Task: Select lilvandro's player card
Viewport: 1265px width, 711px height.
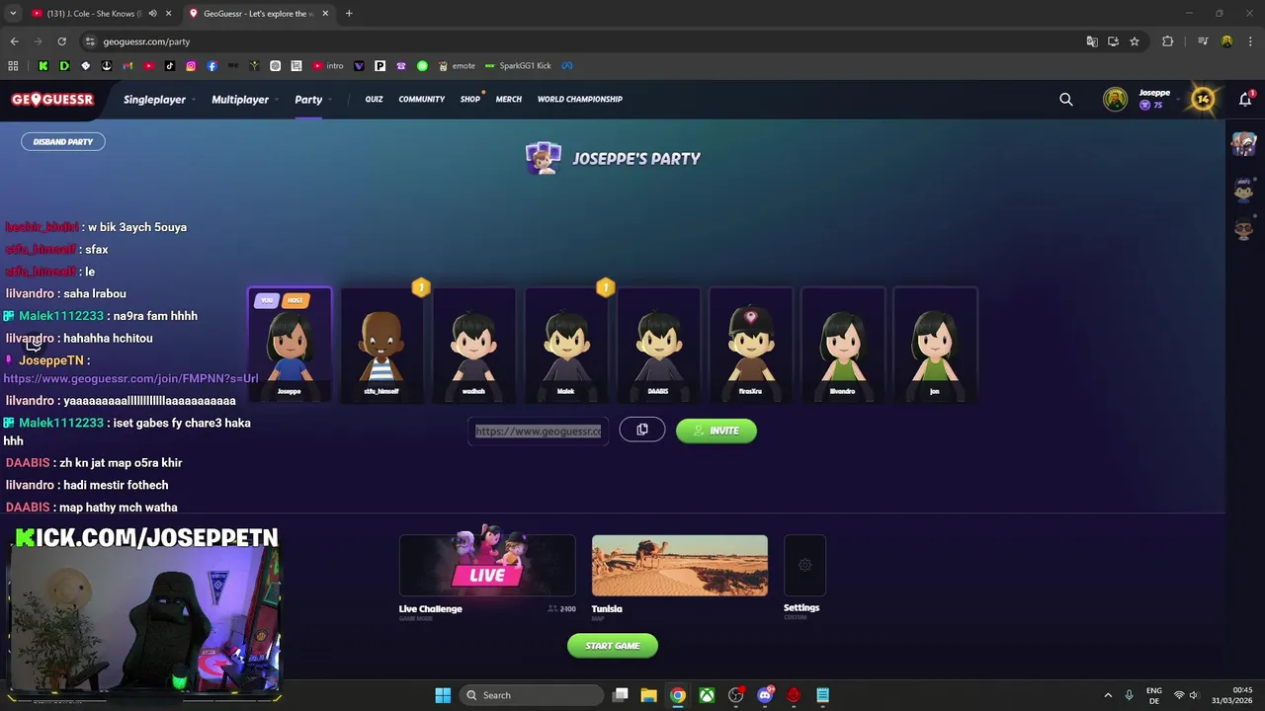Action: coord(842,345)
